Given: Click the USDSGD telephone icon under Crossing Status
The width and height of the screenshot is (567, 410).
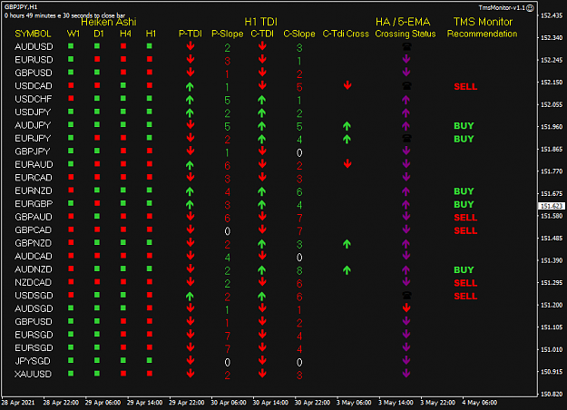Looking at the screenshot, I should click(406, 296).
